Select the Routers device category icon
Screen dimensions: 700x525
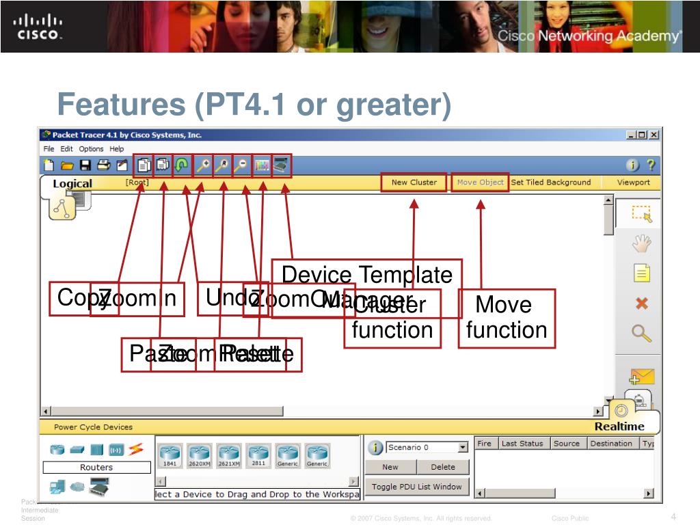tap(57, 450)
